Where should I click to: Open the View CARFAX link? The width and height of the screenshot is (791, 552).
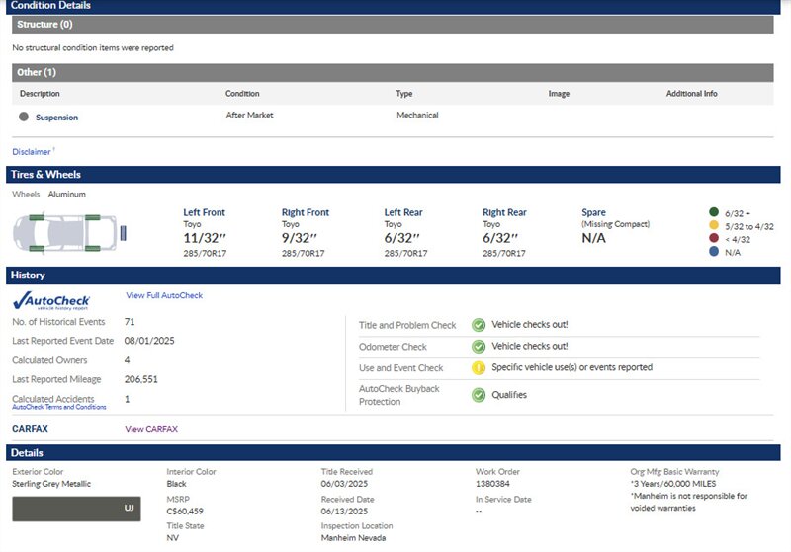pos(151,429)
